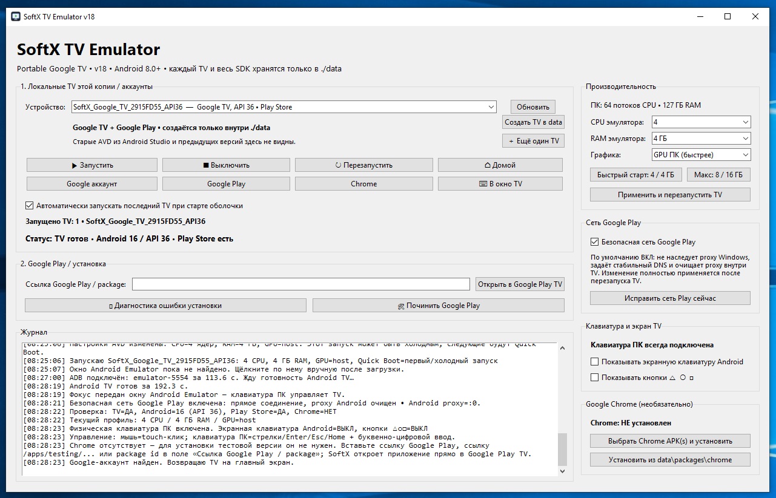Viewport: 776px width, 498px height.
Task: Click the "Chrome: НЕ установлен" label
Action: [x=631, y=423]
